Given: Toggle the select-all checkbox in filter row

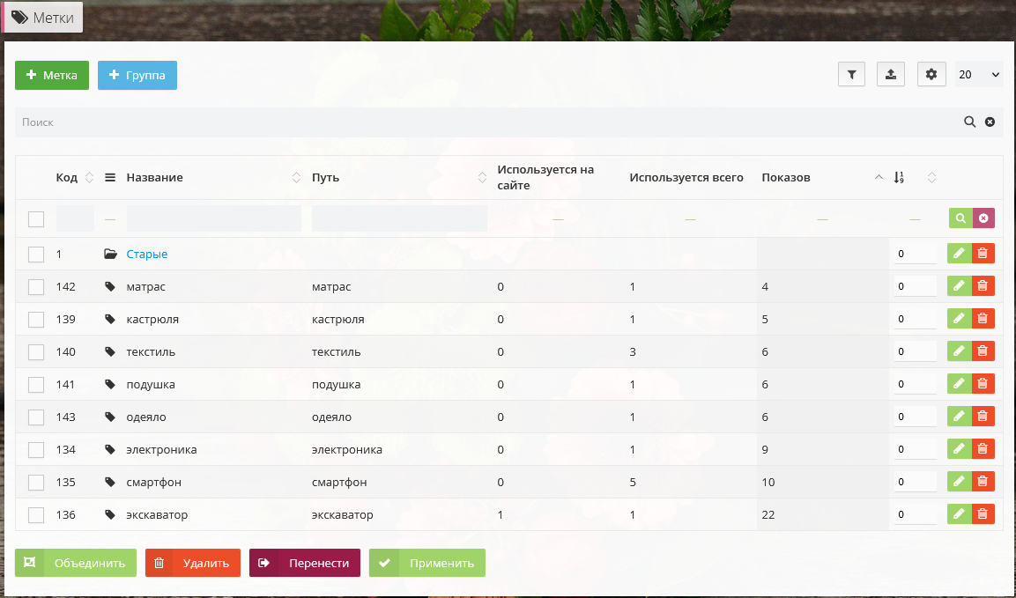Looking at the screenshot, I should coord(36,219).
